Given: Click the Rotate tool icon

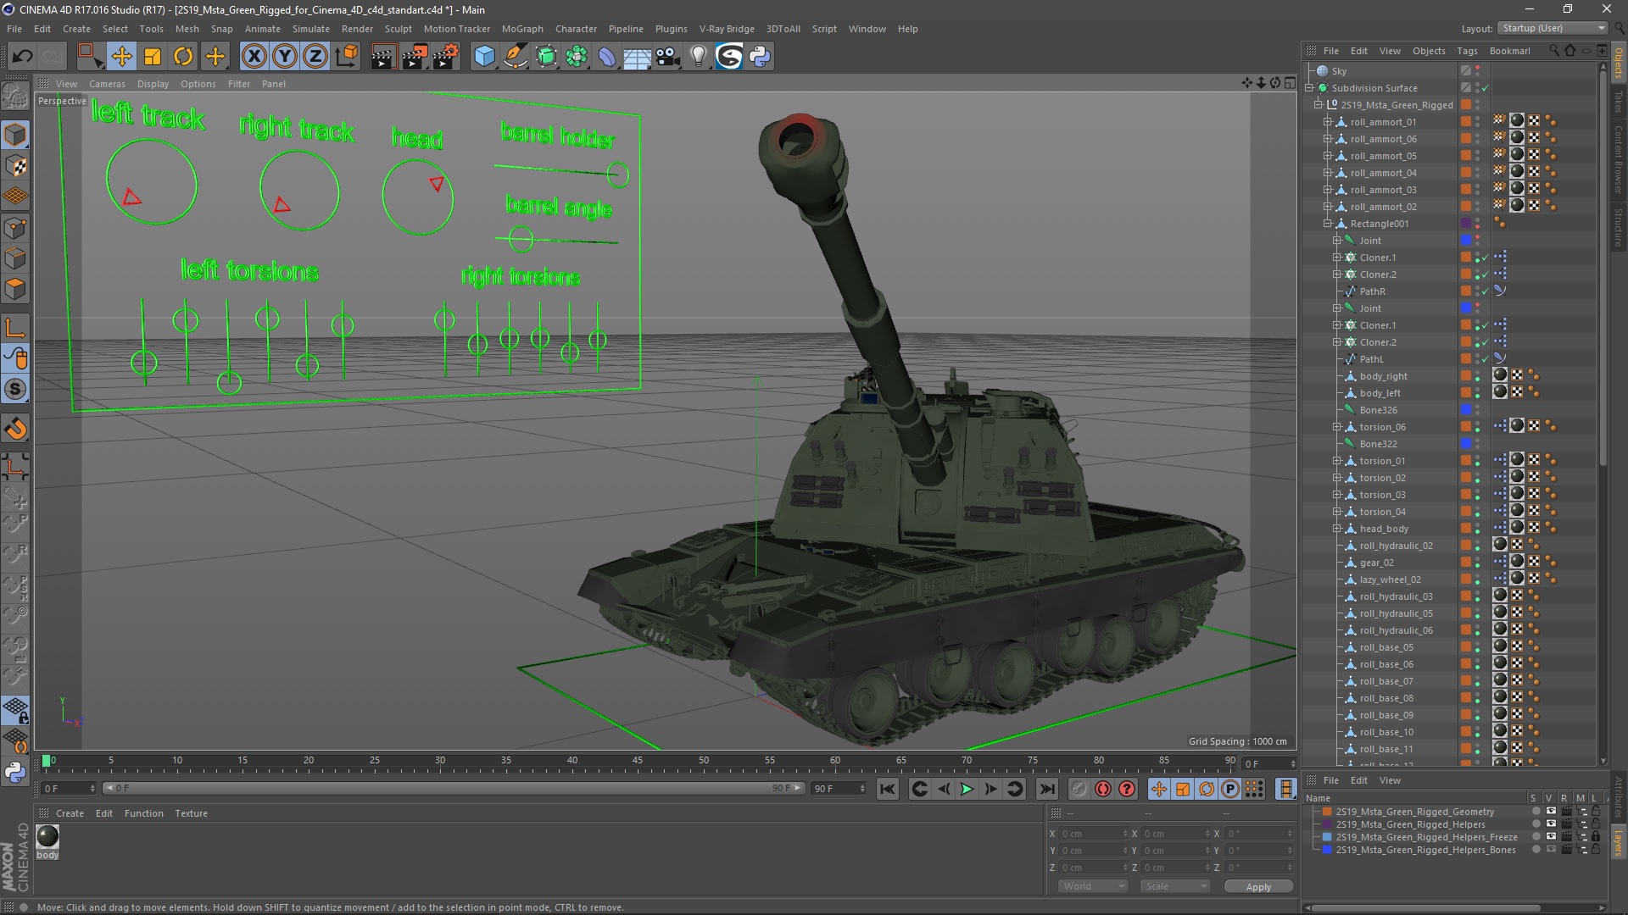Looking at the screenshot, I should pyautogui.click(x=183, y=57).
